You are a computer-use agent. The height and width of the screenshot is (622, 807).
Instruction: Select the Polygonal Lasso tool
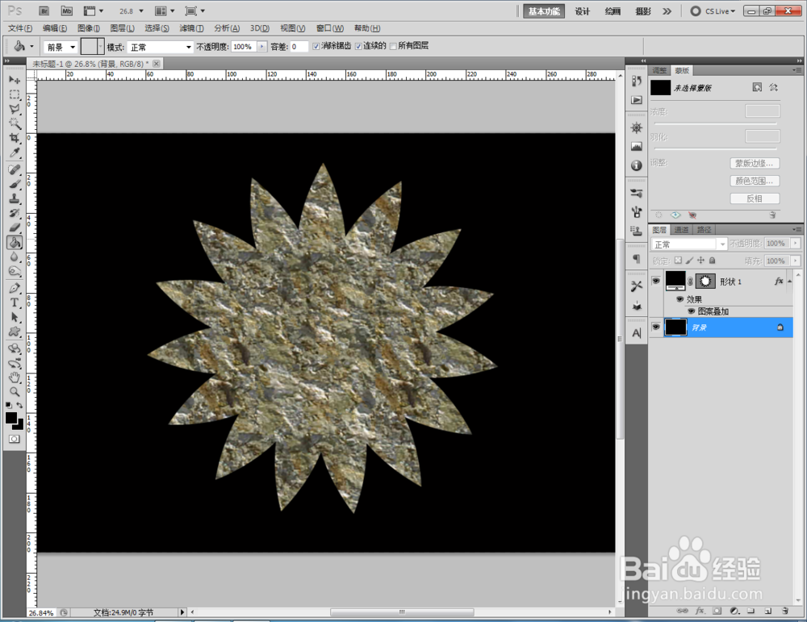tap(15, 109)
